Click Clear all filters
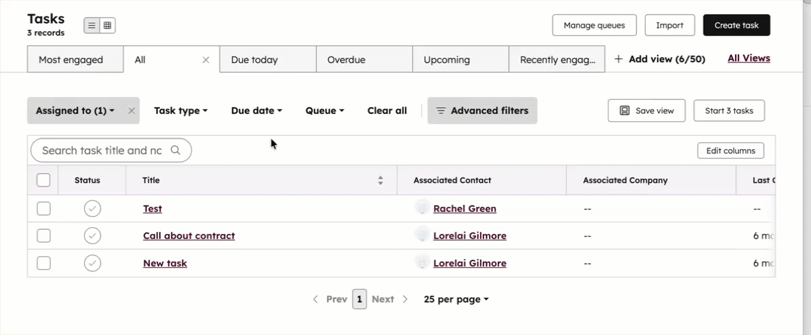Viewport: 811px width, 335px height. coord(387,111)
